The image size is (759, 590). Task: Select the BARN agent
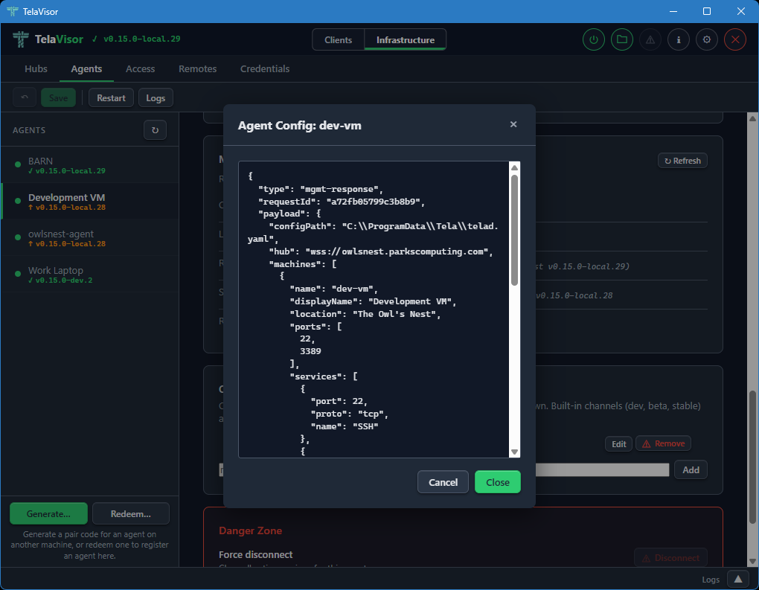[x=89, y=165]
